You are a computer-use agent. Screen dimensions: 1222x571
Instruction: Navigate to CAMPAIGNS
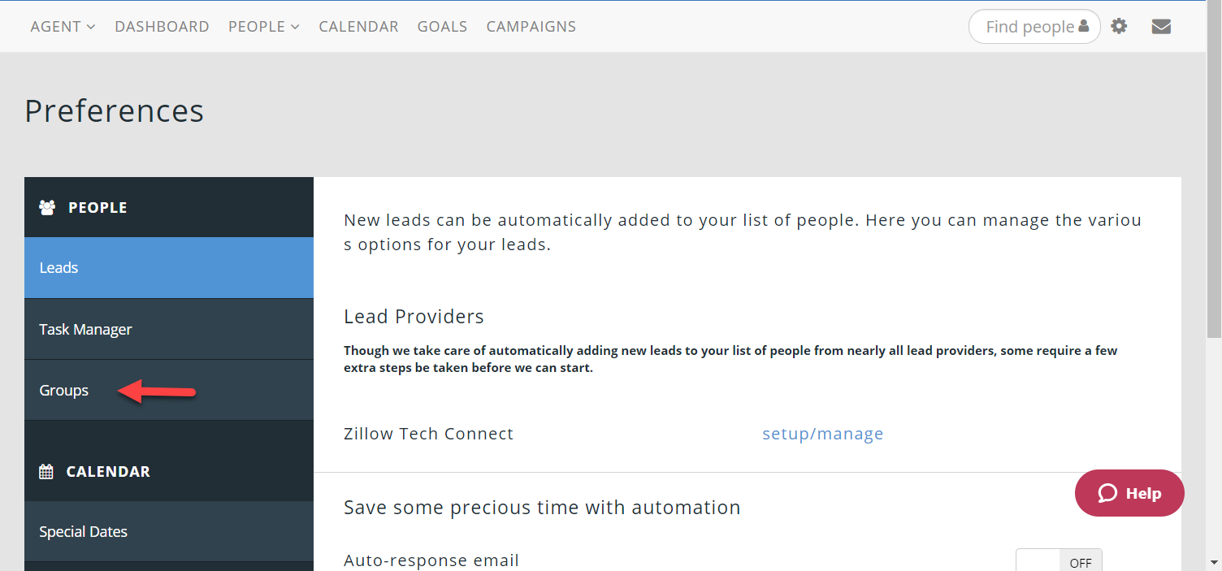(531, 27)
